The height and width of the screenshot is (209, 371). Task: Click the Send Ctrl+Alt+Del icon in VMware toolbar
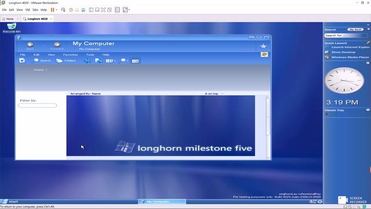63,10
